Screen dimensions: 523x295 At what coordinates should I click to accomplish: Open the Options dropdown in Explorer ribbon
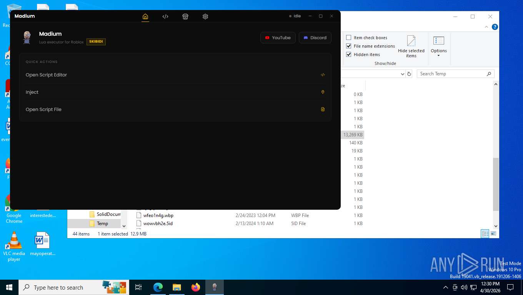click(x=439, y=46)
